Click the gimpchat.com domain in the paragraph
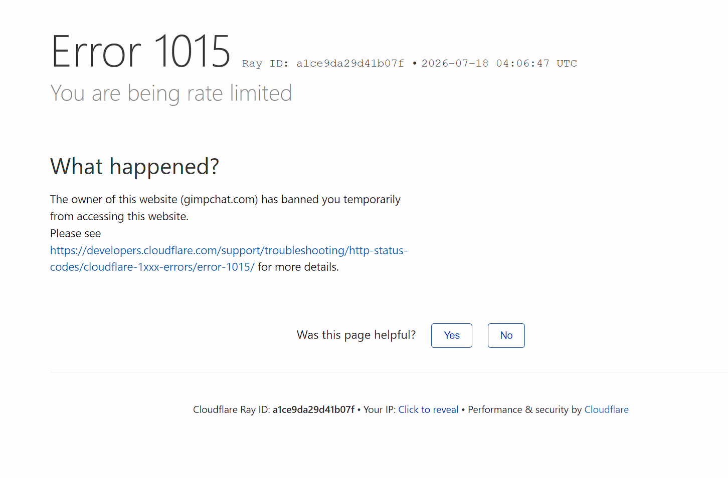 [219, 199]
